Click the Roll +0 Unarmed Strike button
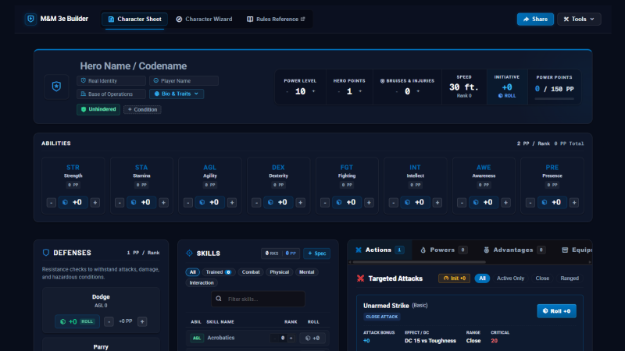The height and width of the screenshot is (351, 625). coord(556,311)
